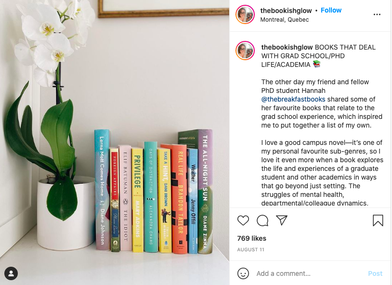Click caption author avatar picture
Screen dimensions: 392x285
(x=245, y=51)
